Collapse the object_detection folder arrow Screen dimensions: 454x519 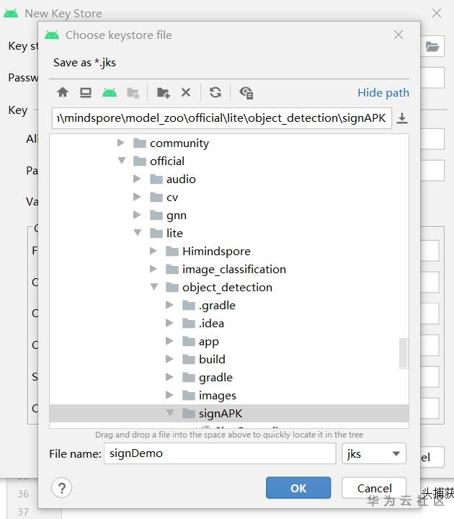[x=154, y=287]
